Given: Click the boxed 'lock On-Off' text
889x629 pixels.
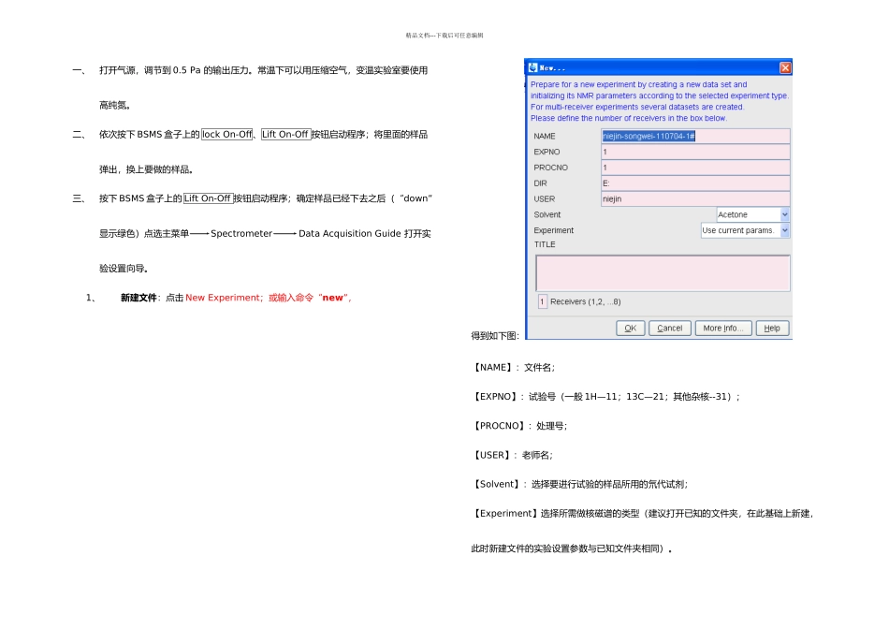Looking at the screenshot, I should point(227,135).
